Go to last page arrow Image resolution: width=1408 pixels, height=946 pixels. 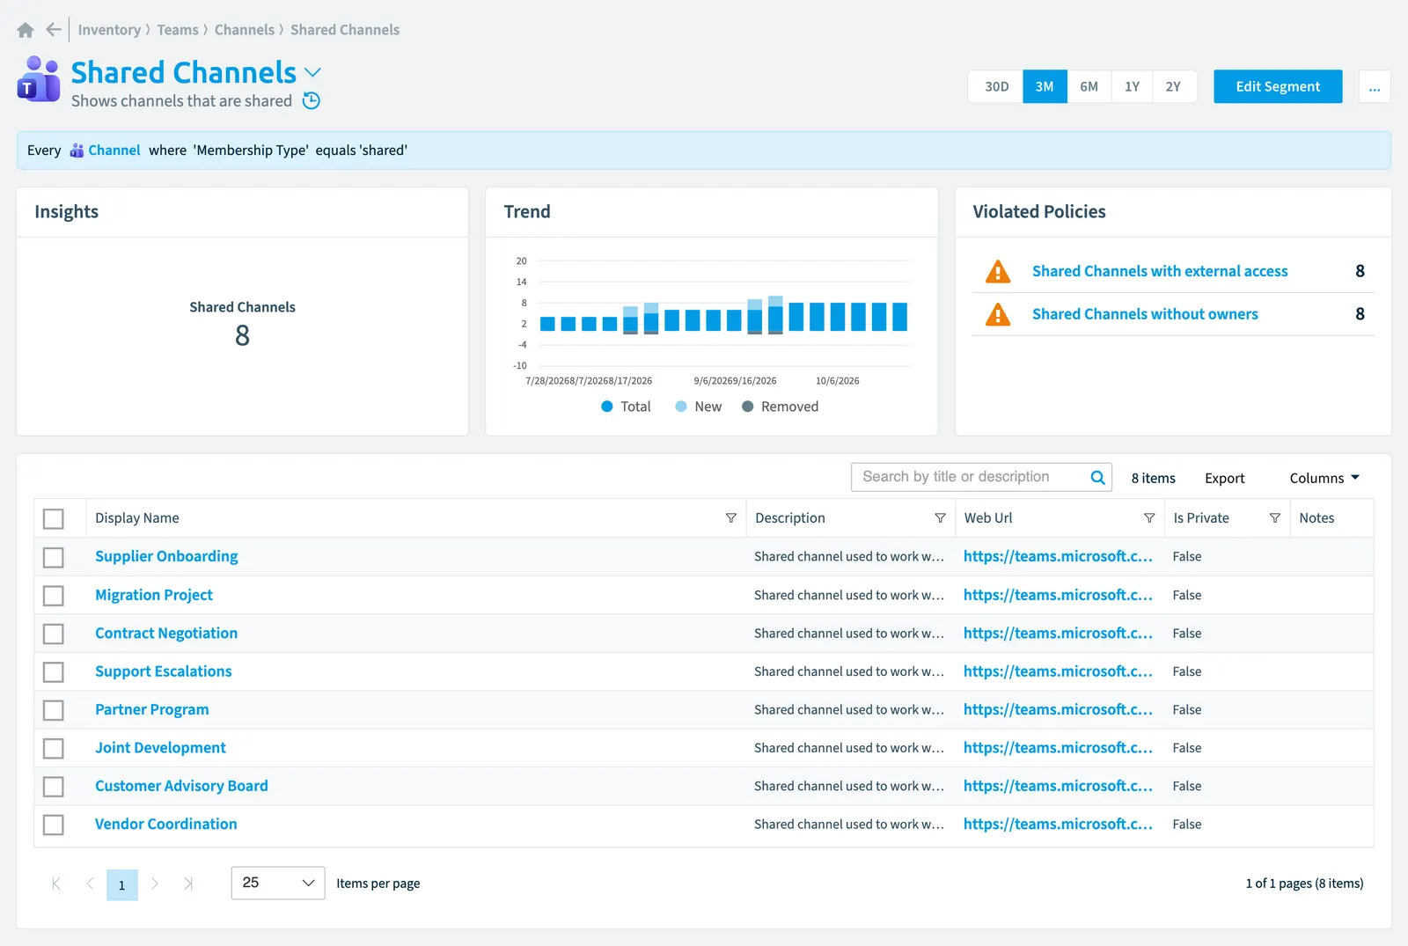188,884
